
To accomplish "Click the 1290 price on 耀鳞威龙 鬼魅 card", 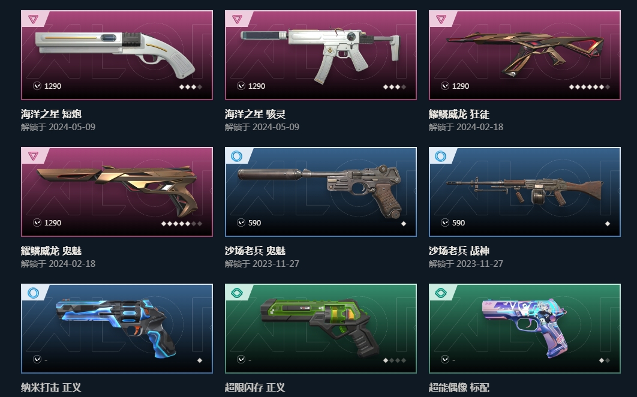I will [52, 222].
